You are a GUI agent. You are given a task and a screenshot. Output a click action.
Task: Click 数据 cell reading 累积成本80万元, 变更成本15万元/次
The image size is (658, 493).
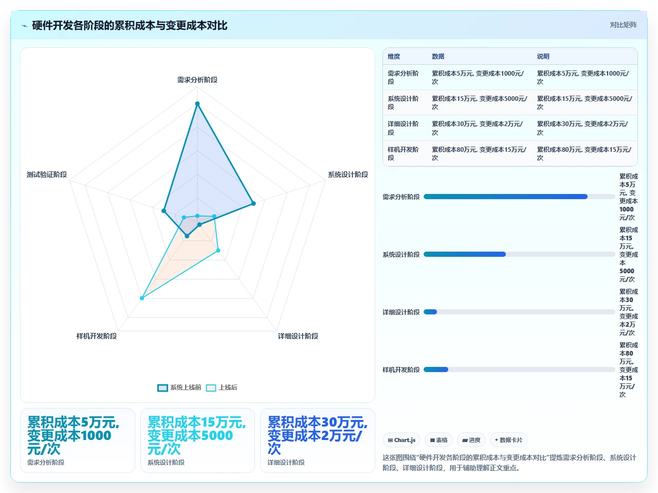tap(480, 153)
